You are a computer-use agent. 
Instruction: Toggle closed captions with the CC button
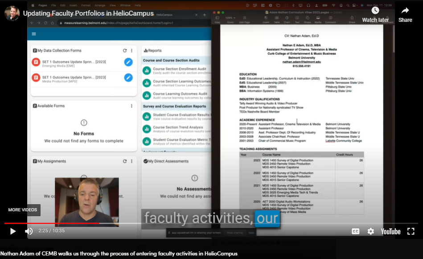point(356,231)
